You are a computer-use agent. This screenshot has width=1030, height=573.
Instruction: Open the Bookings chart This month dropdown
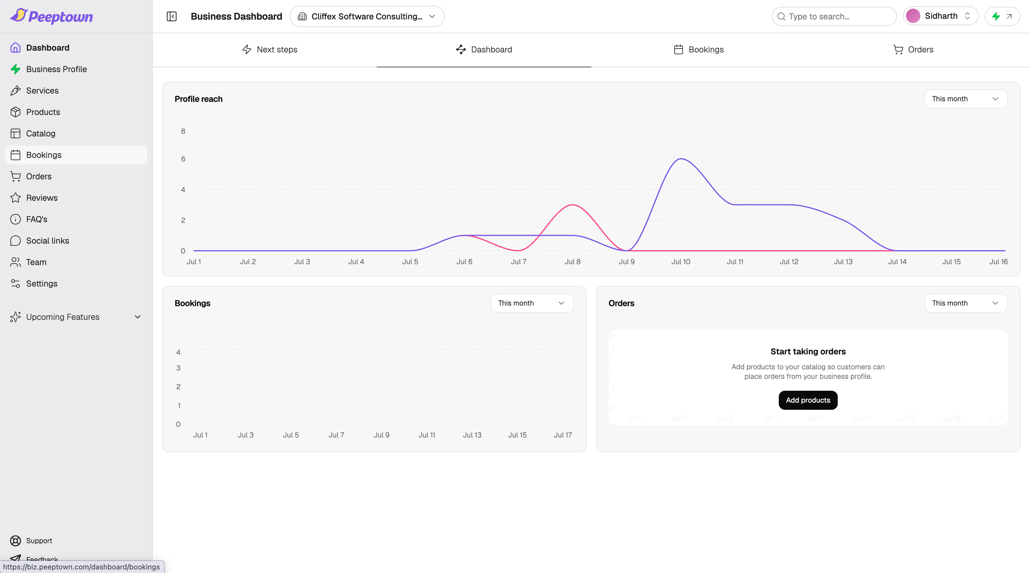click(x=532, y=303)
